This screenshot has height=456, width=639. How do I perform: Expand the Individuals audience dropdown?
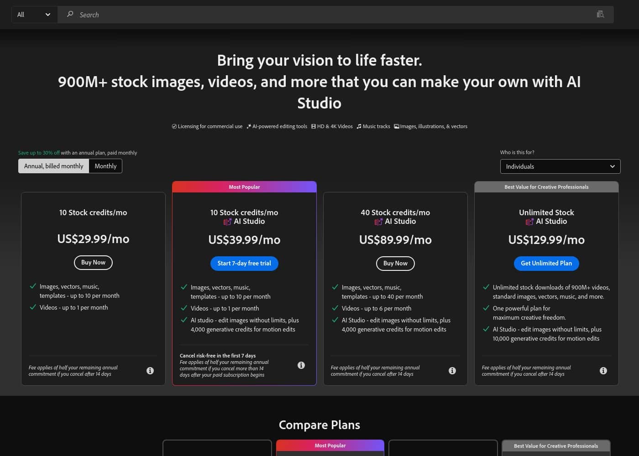tap(560, 166)
